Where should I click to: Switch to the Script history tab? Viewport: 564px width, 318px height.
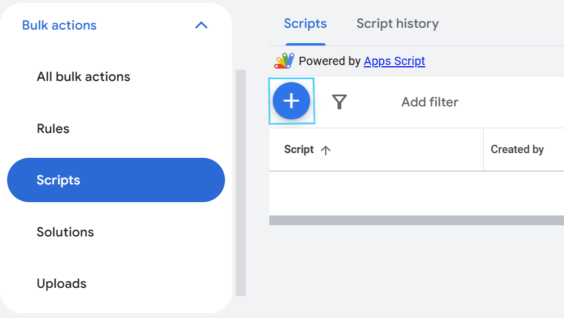point(397,24)
